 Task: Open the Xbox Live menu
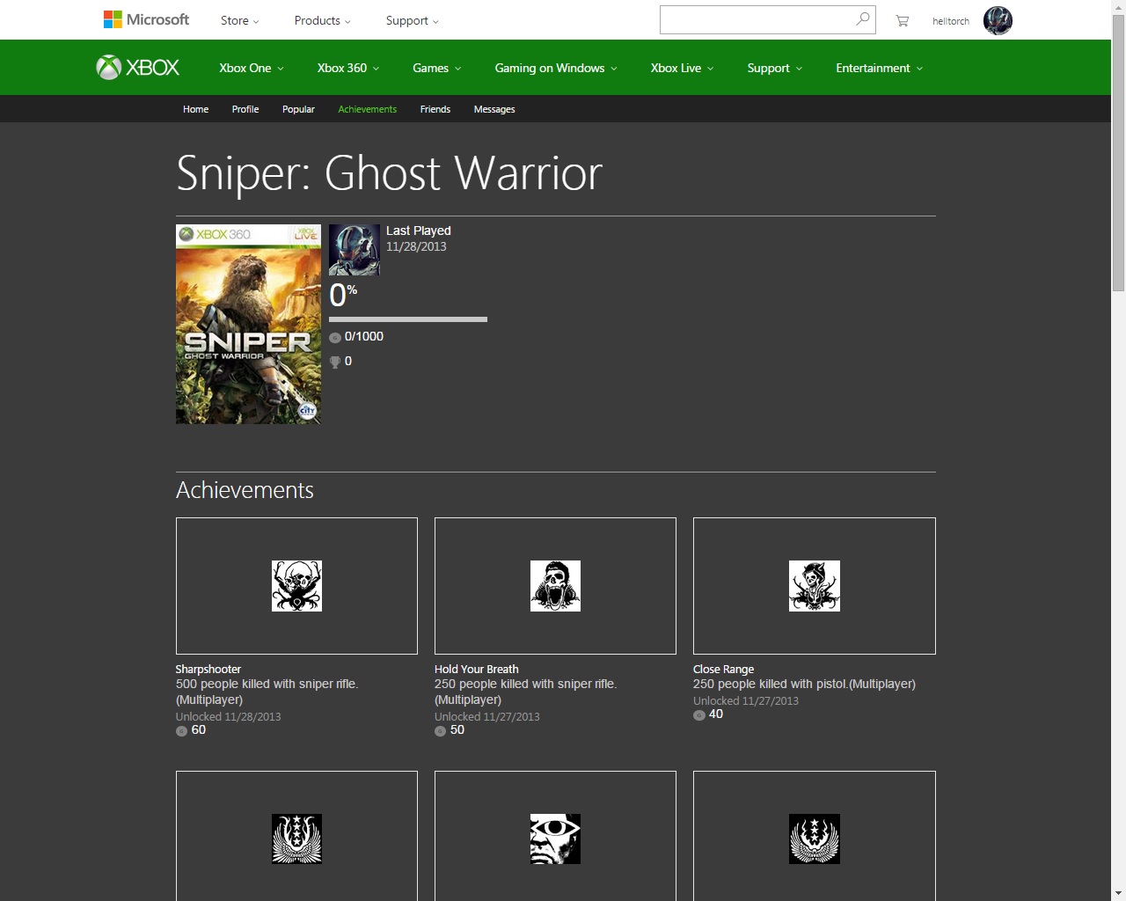[x=683, y=68]
